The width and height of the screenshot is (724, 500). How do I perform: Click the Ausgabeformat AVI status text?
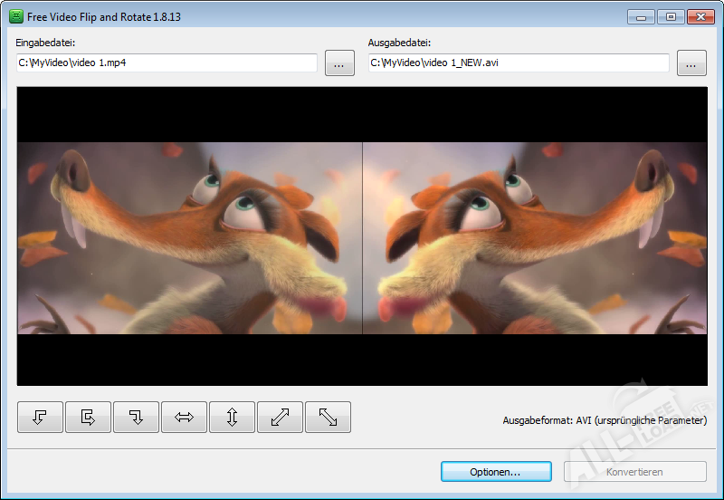pos(604,421)
